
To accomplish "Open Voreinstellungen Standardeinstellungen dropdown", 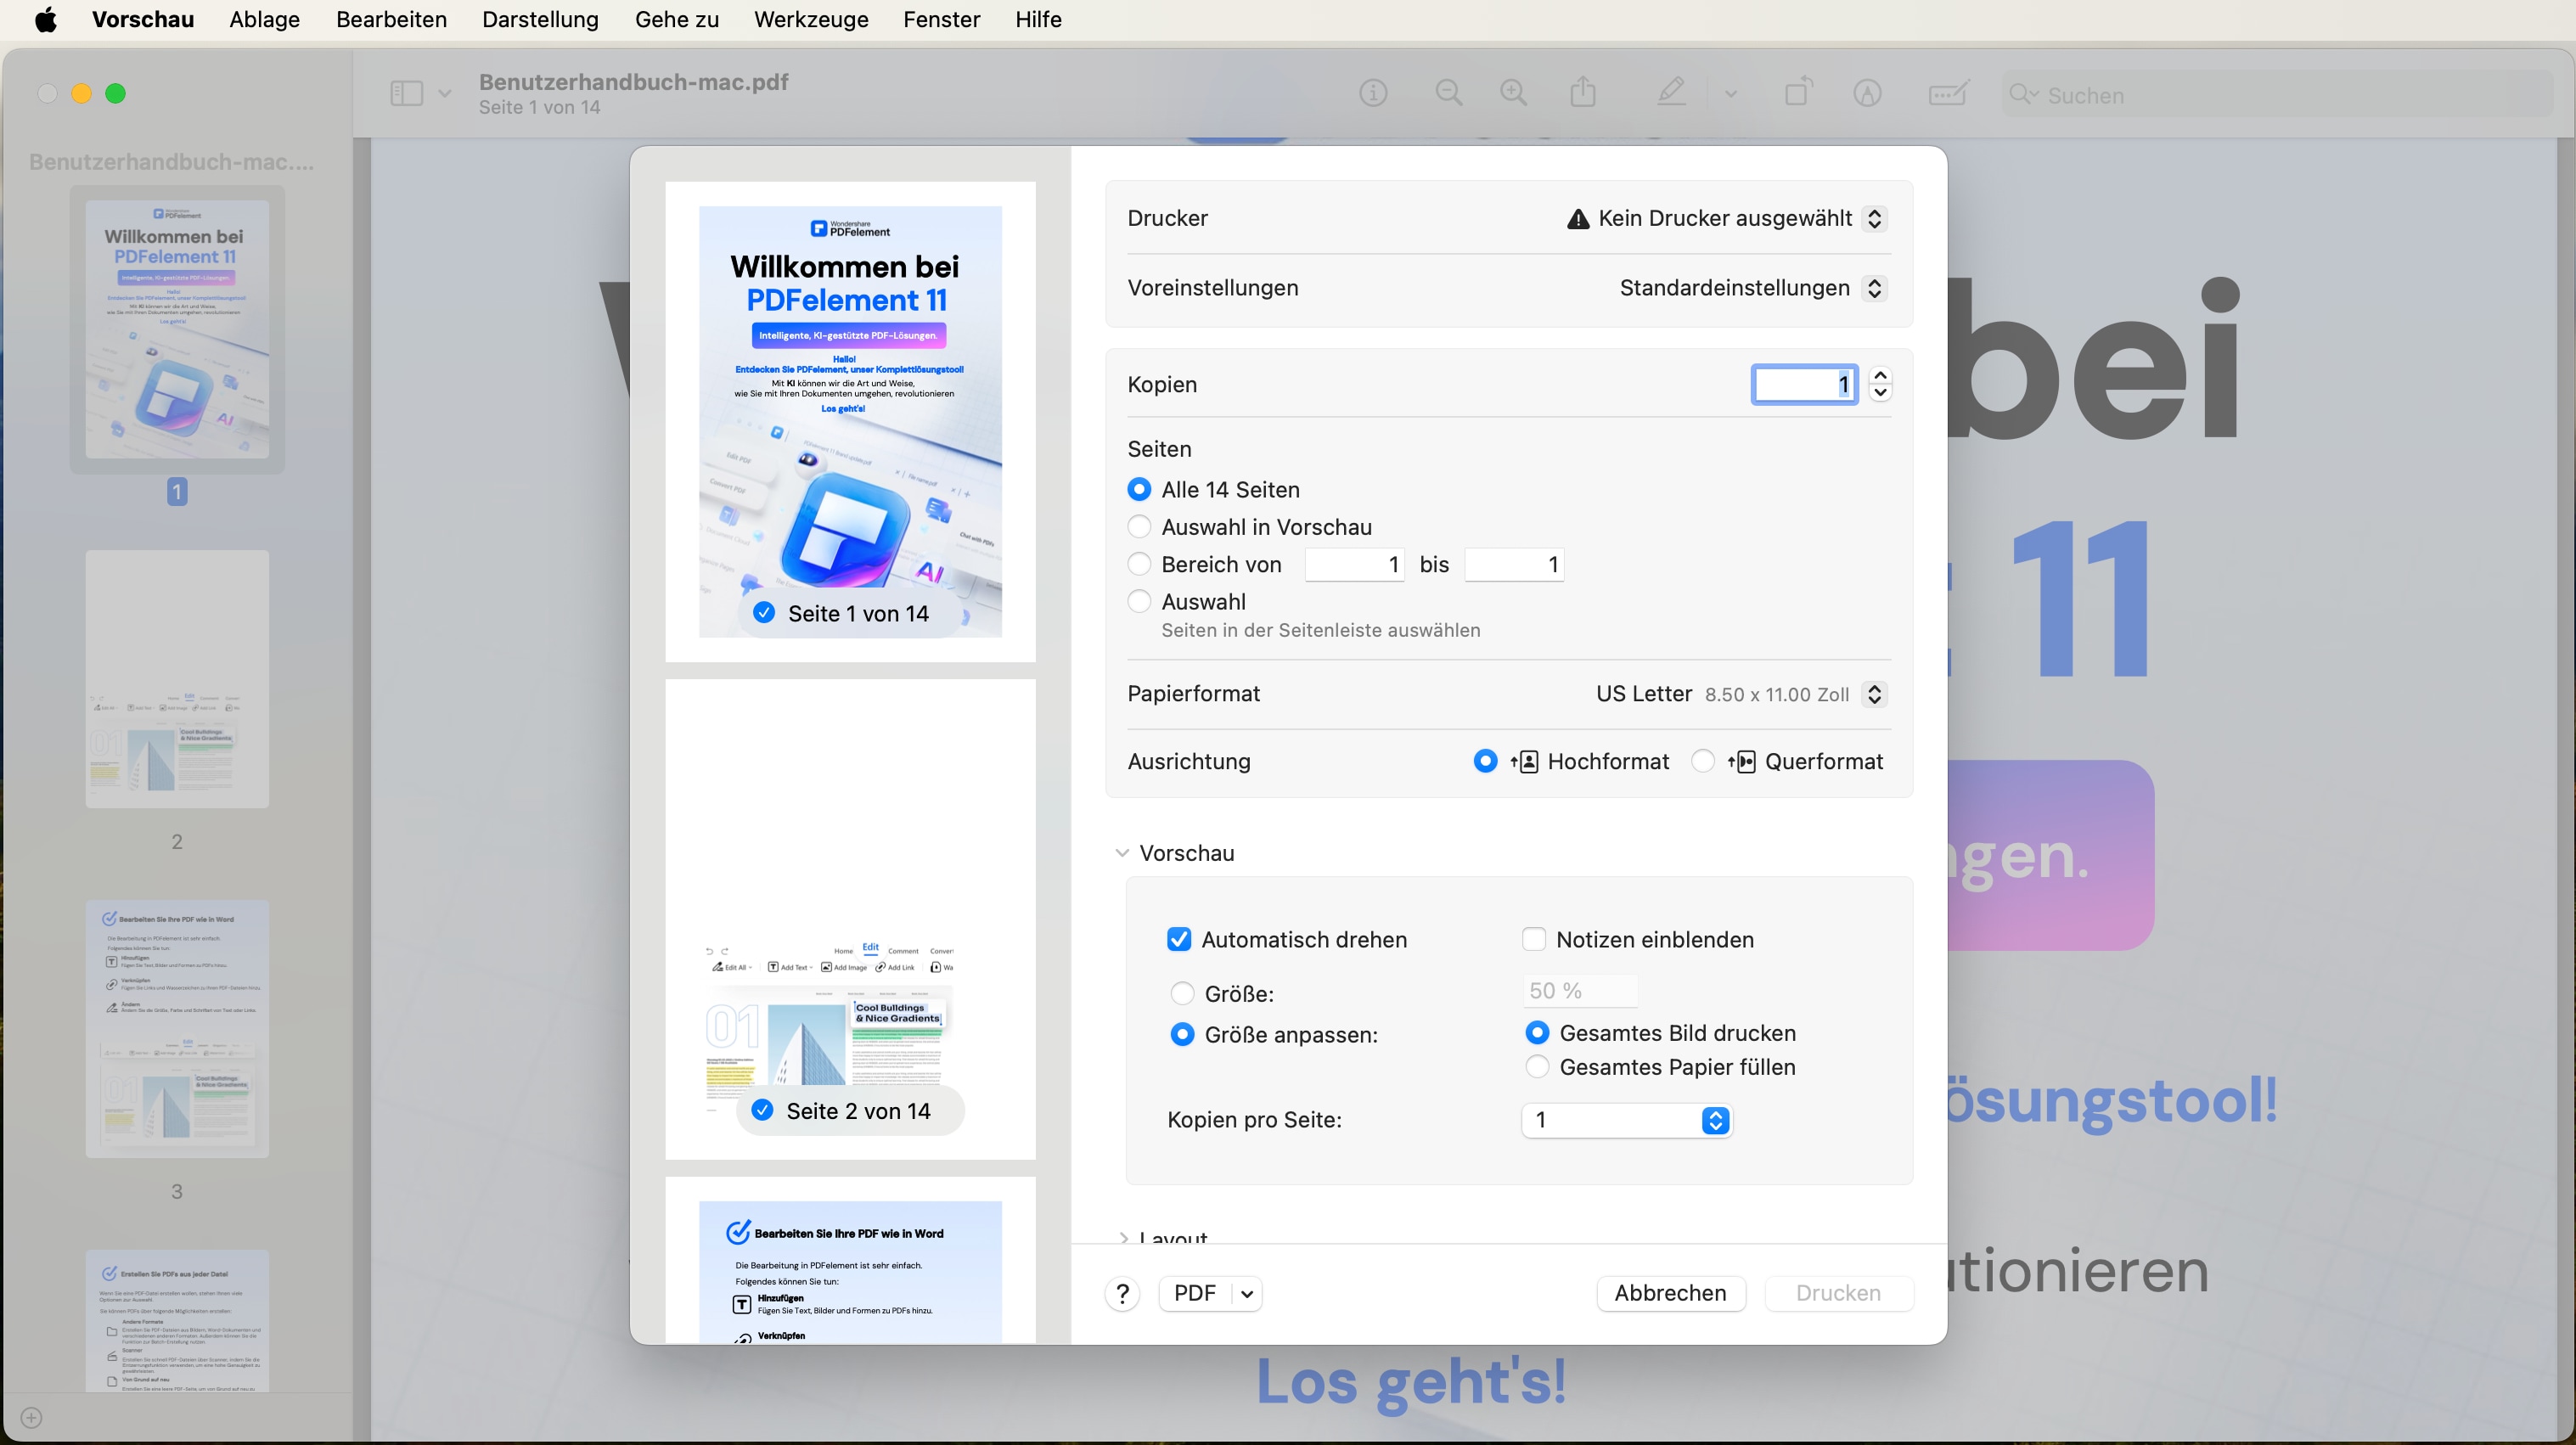I will (x=1875, y=289).
